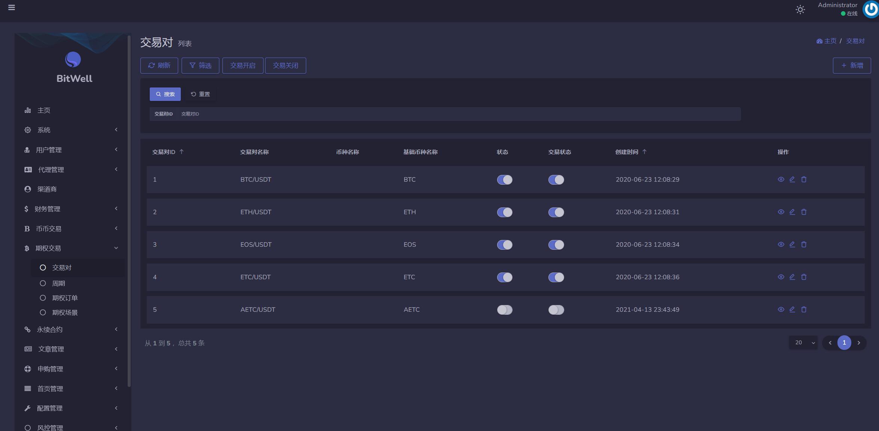
Task: Open 主页 in the sidebar
Action: [71, 110]
